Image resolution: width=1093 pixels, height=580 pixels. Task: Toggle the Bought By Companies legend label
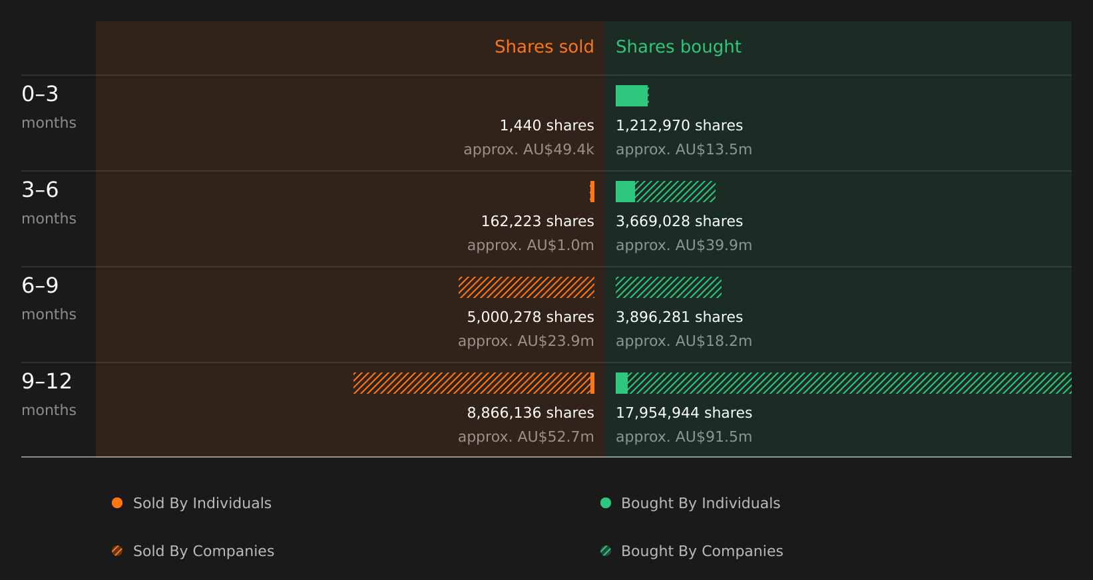click(x=702, y=551)
